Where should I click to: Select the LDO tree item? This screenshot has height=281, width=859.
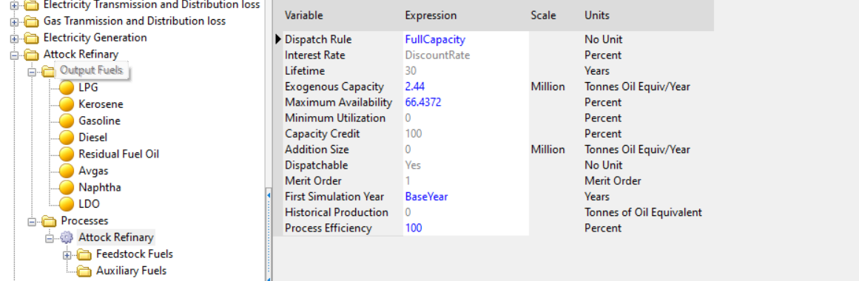88,204
